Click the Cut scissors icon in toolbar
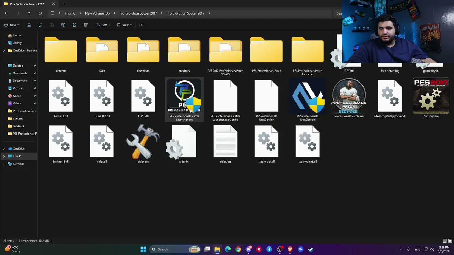Screen dimensions: 454x255 click(x=29, y=25)
